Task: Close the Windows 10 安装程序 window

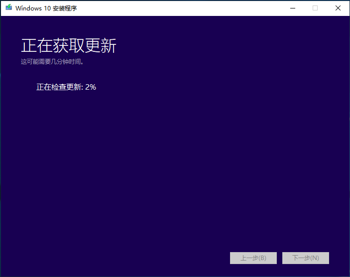Action: [x=338, y=8]
